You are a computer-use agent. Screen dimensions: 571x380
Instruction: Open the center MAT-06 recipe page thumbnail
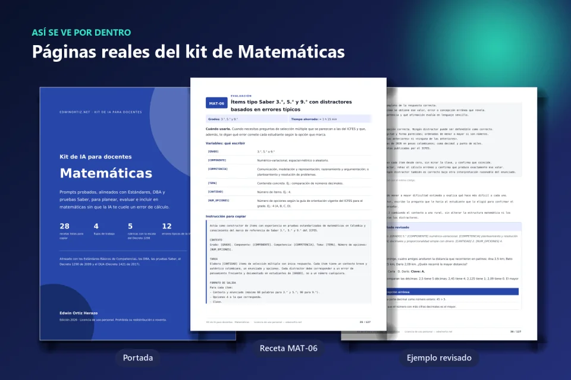tap(288, 204)
